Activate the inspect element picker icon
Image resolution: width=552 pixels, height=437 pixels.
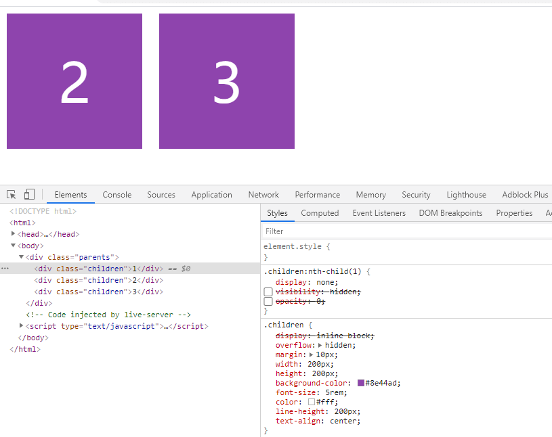coord(12,194)
